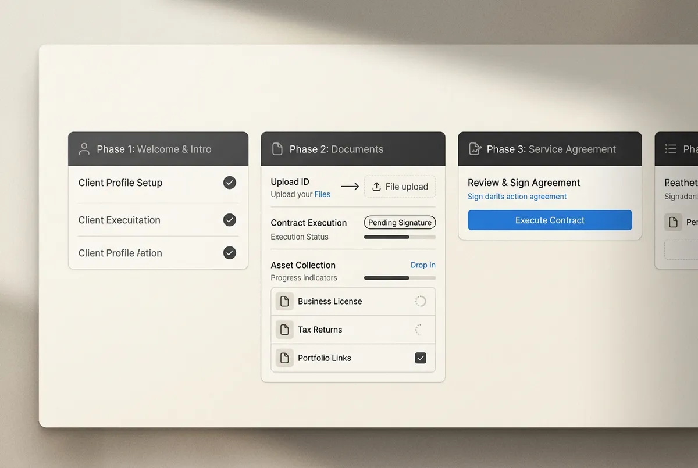Click the signed document icon in Phase 3 header
This screenshot has height=468, width=698.
[475, 149]
